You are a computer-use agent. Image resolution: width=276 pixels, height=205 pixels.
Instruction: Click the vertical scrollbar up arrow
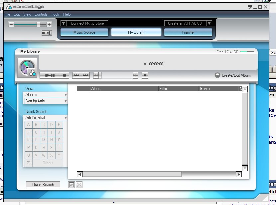click(x=245, y=89)
